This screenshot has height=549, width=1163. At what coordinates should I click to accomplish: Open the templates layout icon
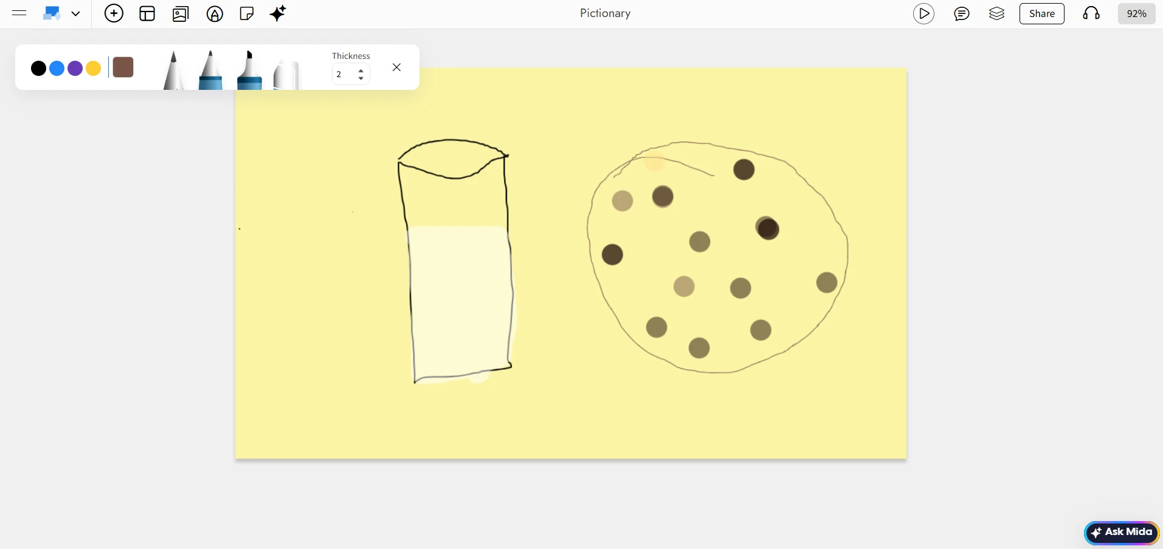coord(147,13)
